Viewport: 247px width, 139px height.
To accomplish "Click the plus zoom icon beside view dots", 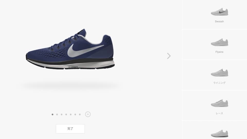I will 88,114.
